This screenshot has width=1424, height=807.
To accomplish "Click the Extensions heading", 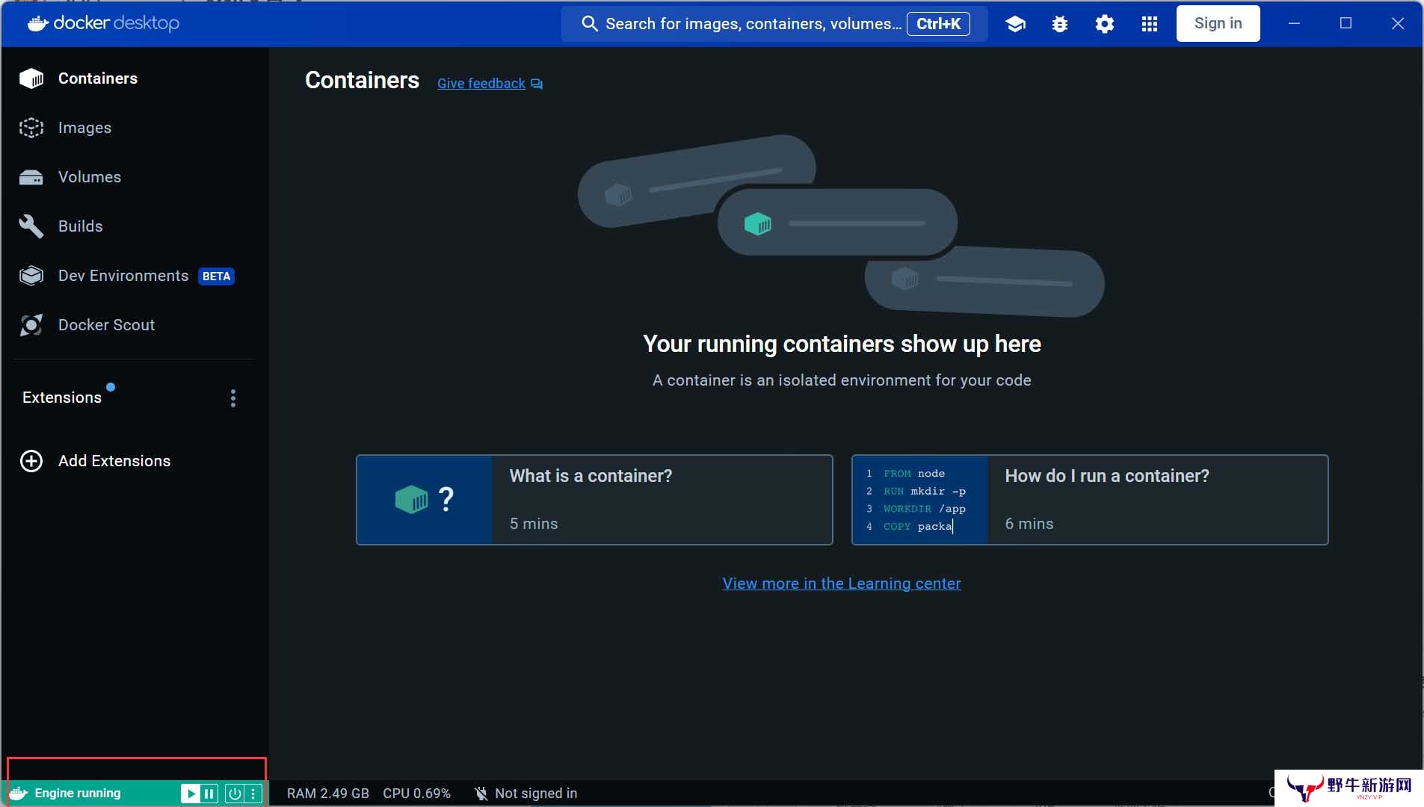I will coord(62,398).
